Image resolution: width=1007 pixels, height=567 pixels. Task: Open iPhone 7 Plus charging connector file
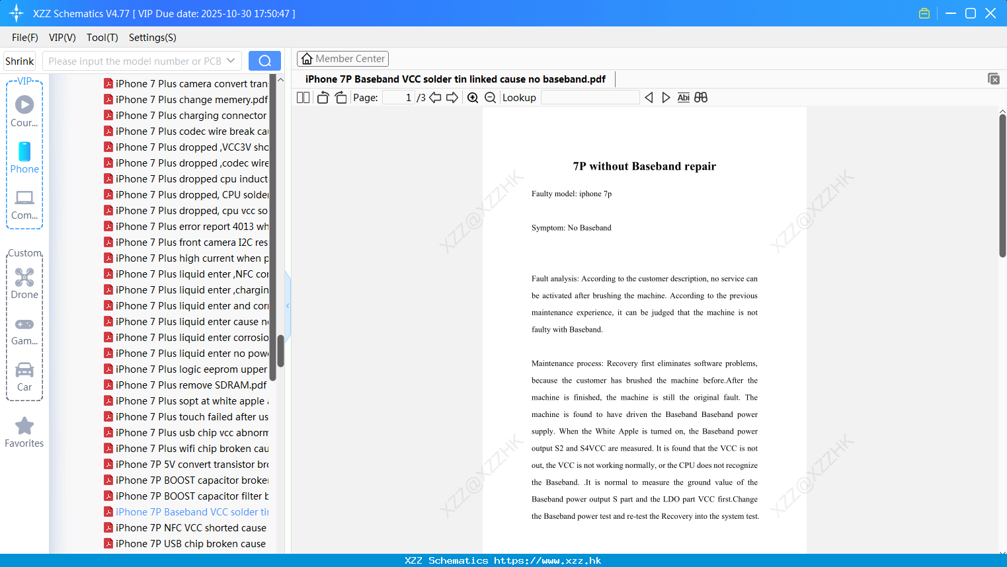(x=186, y=116)
